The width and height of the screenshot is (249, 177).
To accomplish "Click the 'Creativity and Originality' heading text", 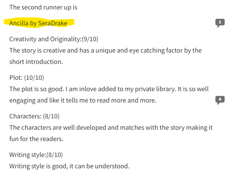I will click(45, 39).
